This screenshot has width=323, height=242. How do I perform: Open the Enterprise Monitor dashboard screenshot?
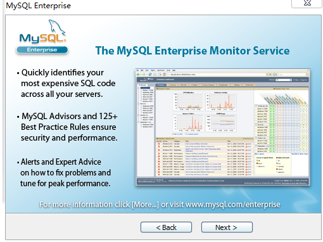click(223, 127)
